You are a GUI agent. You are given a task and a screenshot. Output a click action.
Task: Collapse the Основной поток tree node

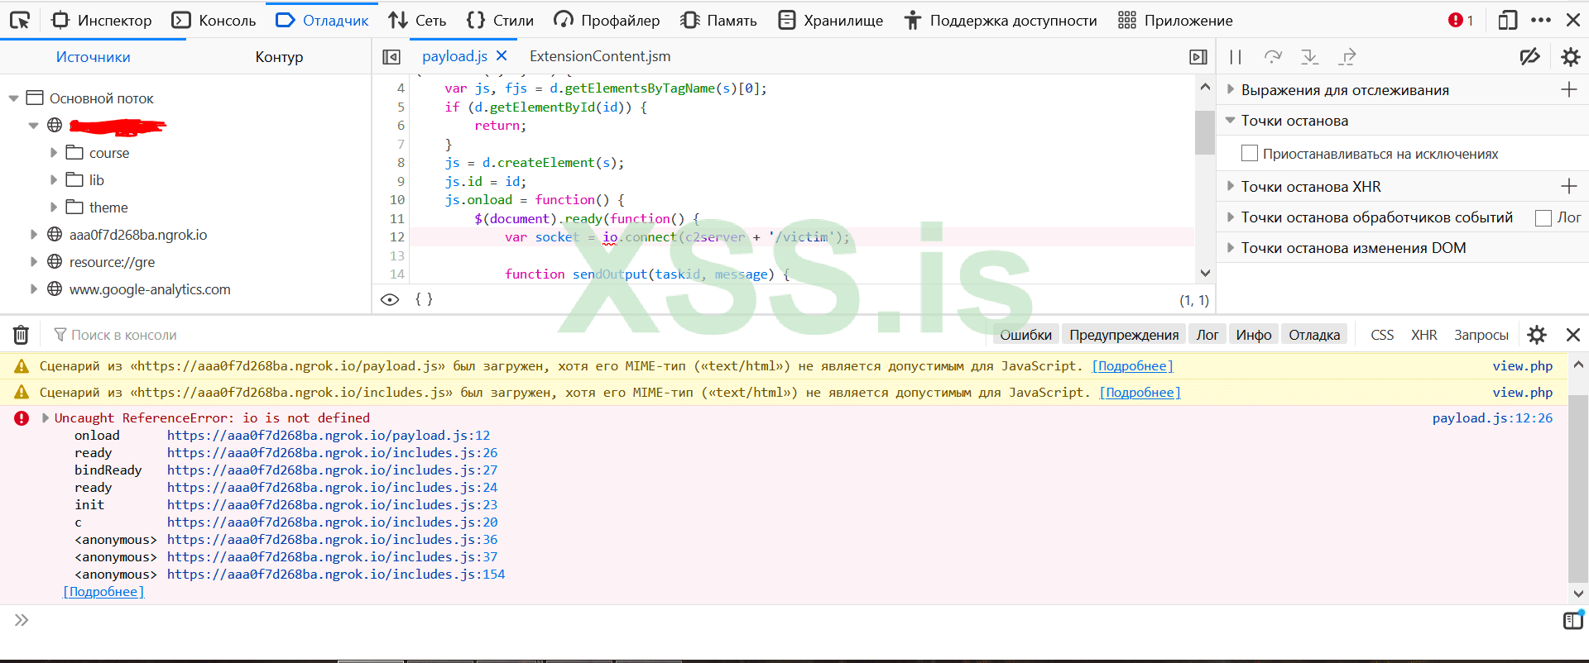(x=13, y=98)
